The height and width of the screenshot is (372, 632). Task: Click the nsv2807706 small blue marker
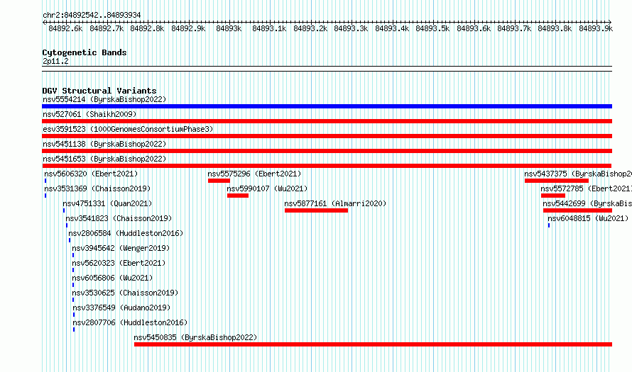[74, 329]
